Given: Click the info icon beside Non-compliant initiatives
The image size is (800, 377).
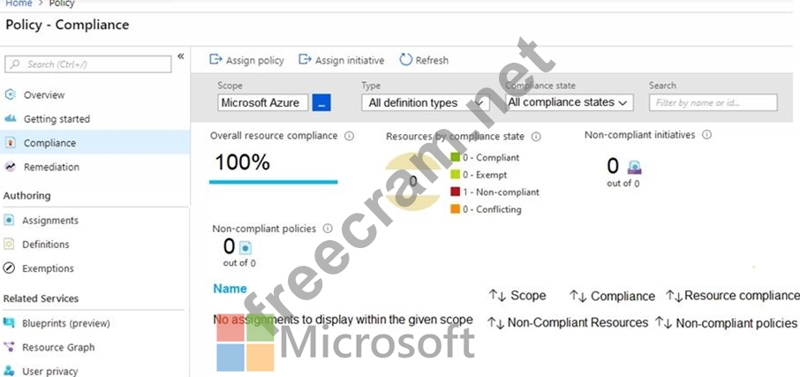Looking at the screenshot, I should coord(706,135).
